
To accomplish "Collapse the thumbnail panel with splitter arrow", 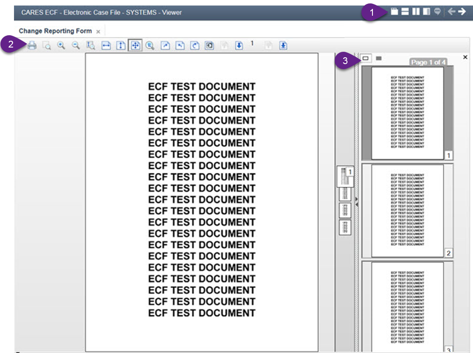I will click(357, 204).
